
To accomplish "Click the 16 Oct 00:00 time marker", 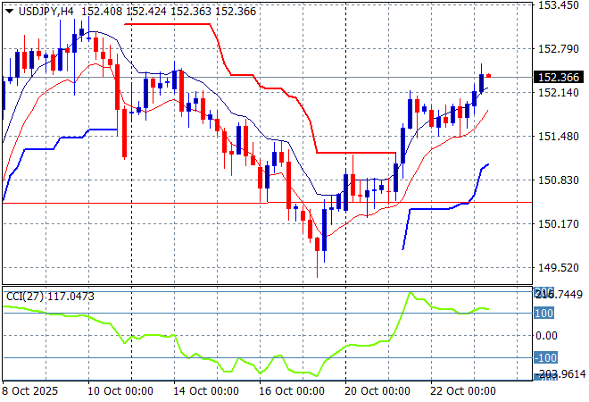I will pyautogui.click(x=291, y=391).
